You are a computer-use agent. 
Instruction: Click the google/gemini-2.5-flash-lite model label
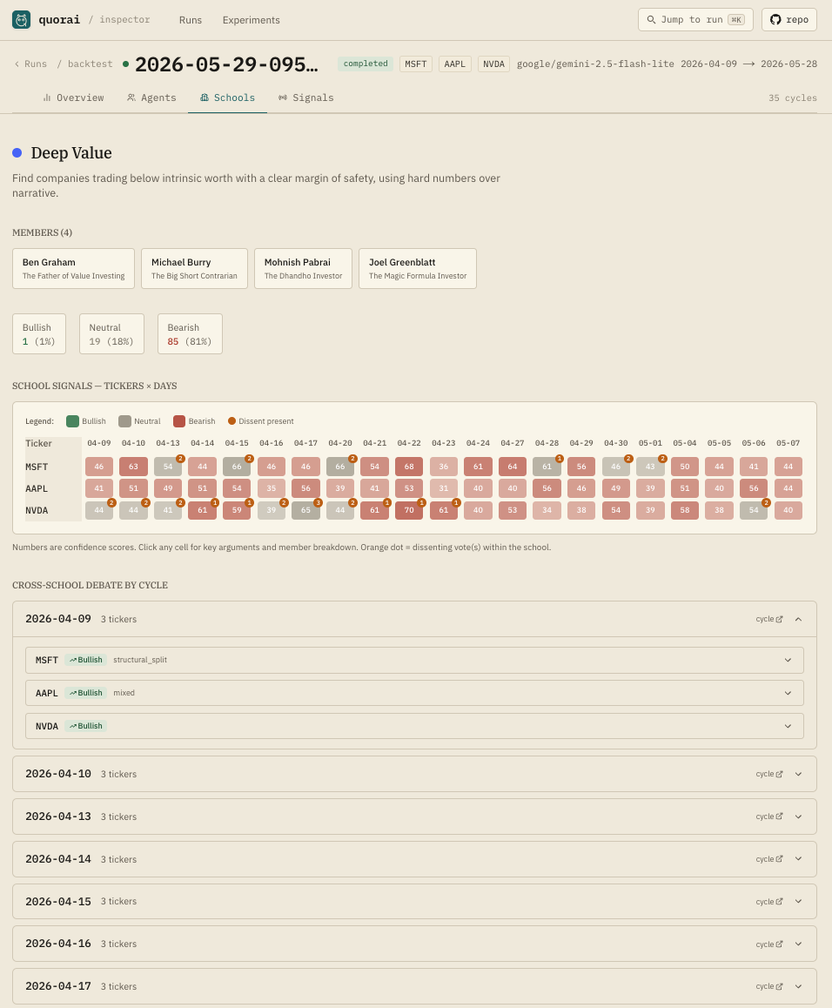595,64
